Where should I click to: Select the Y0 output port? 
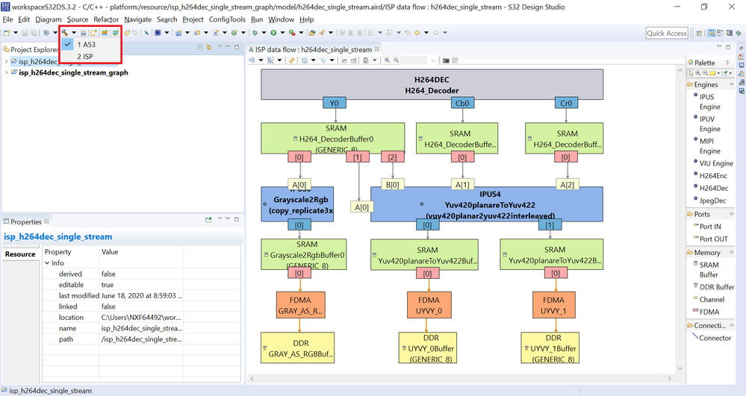click(x=335, y=103)
